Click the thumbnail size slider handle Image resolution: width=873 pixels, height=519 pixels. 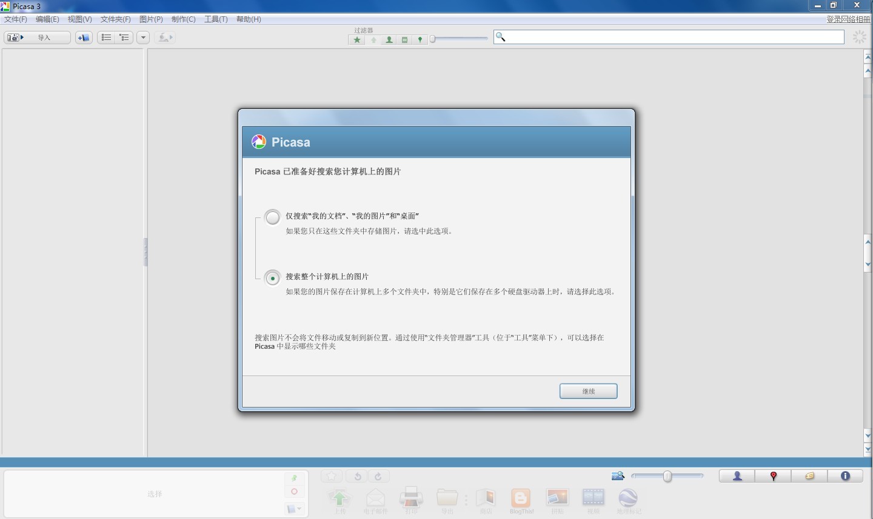point(667,477)
